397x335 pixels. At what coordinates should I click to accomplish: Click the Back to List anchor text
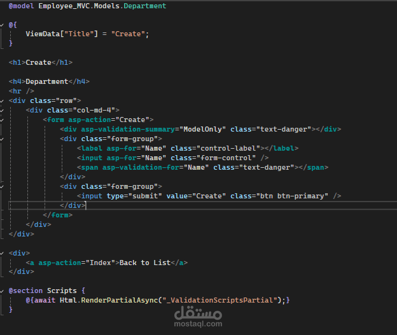[x=145, y=263]
